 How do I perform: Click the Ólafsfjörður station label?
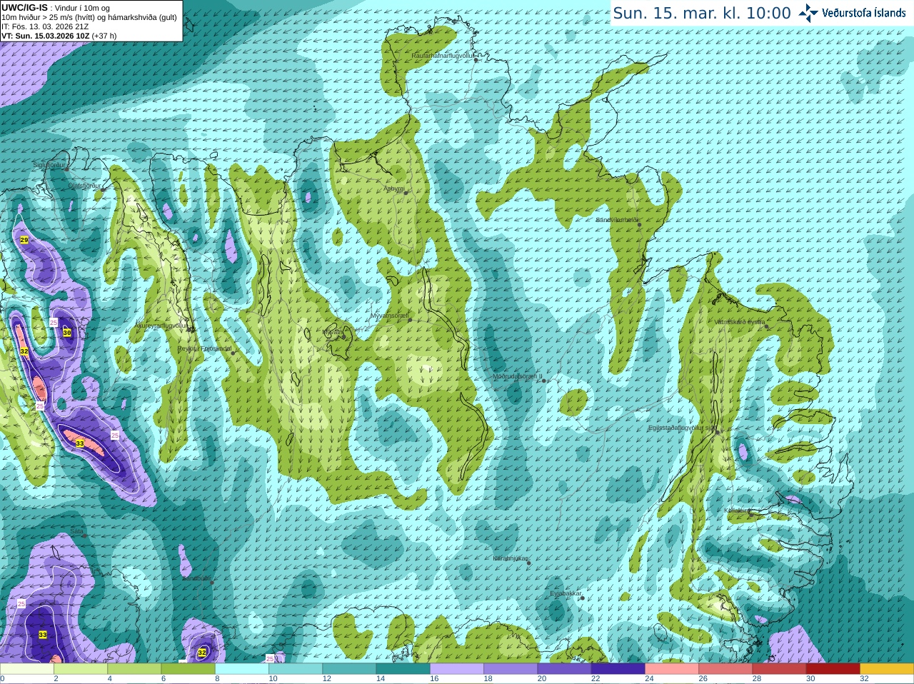[84, 186]
